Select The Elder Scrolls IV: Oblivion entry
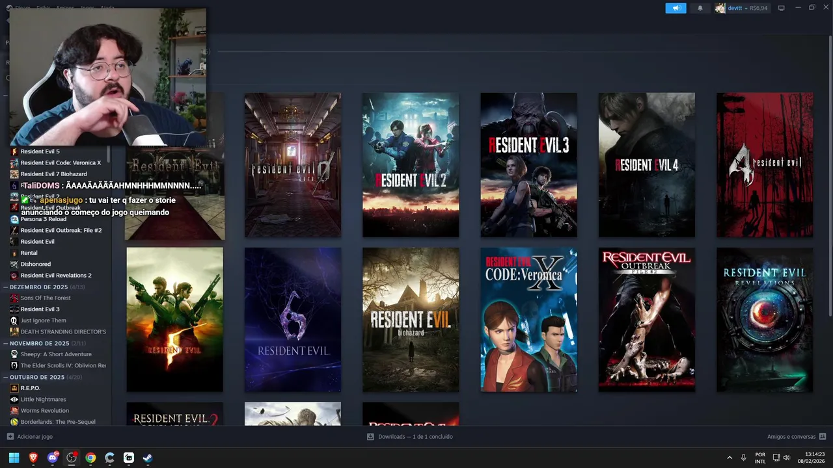The height and width of the screenshot is (468, 833). click(x=62, y=365)
